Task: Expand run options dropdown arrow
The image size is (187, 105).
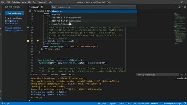Action: point(182,7)
